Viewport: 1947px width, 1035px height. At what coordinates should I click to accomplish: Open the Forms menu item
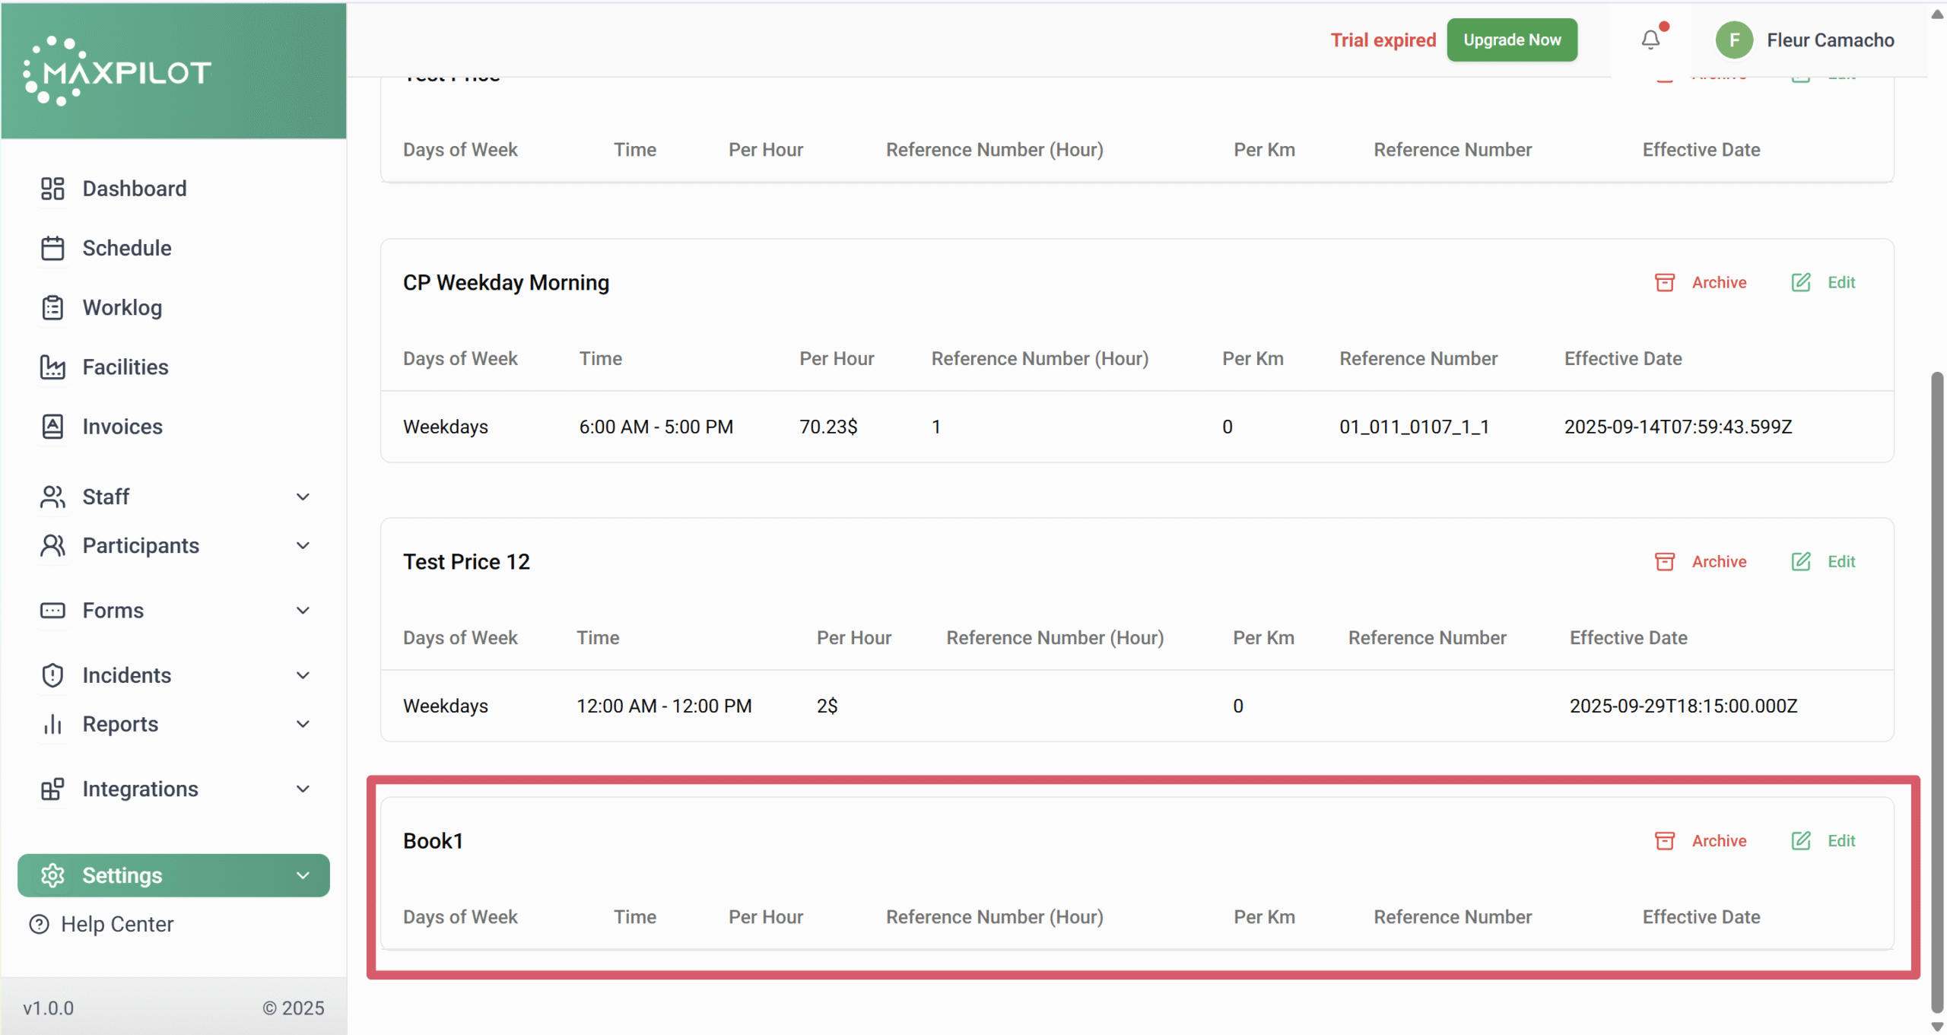coord(113,611)
